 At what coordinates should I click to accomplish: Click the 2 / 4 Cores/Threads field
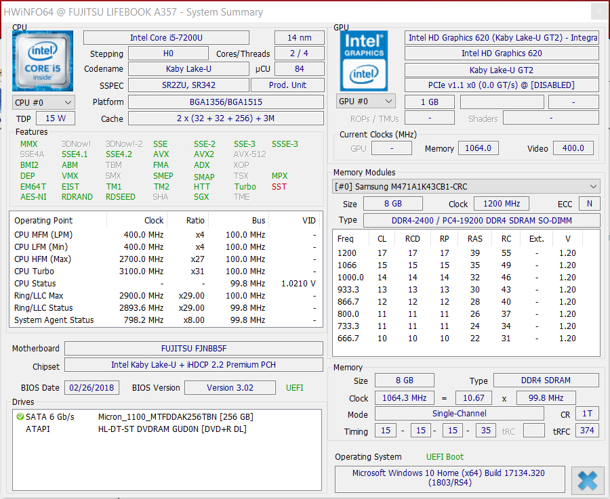tap(299, 53)
